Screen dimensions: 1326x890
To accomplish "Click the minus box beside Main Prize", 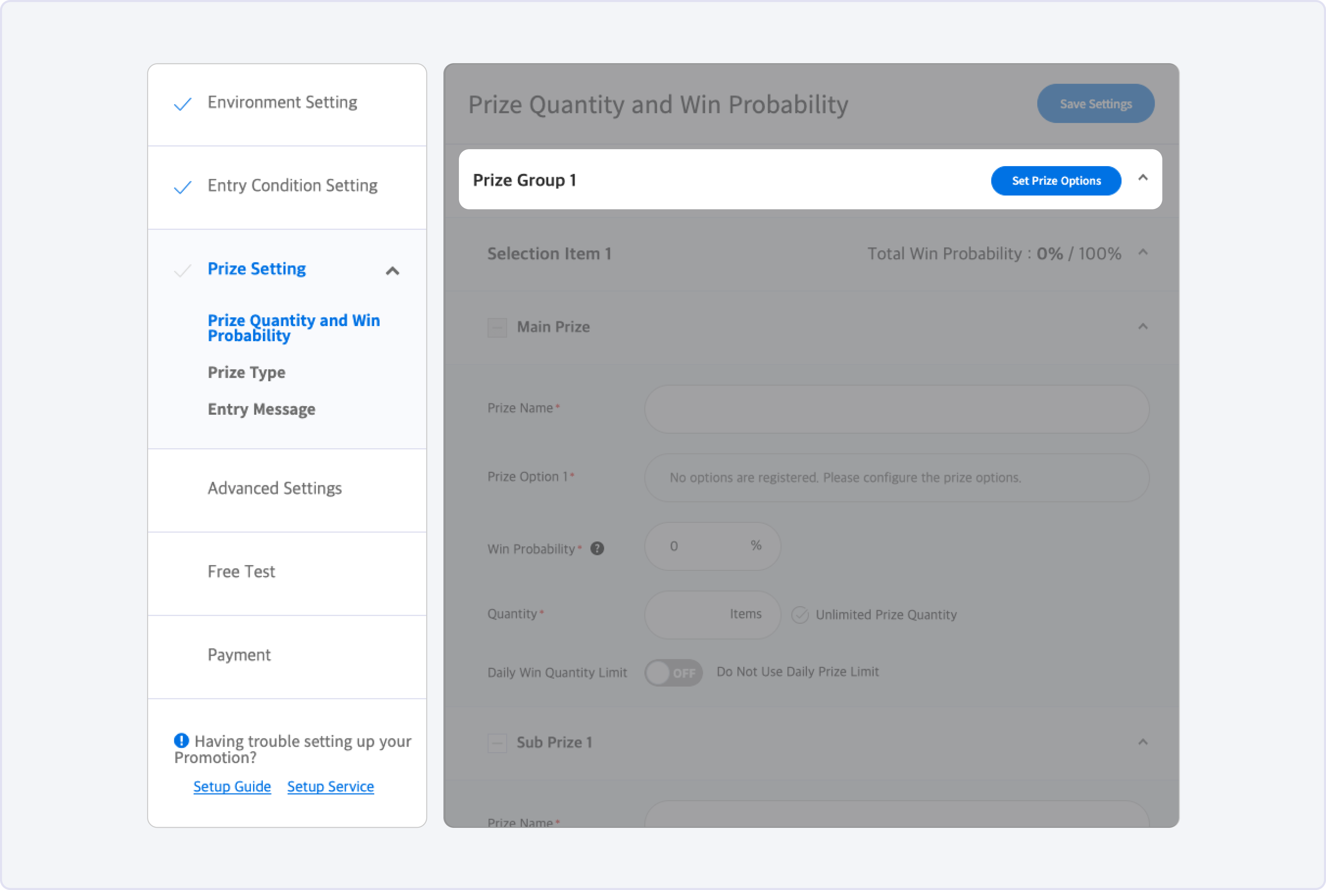I will 497,327.
